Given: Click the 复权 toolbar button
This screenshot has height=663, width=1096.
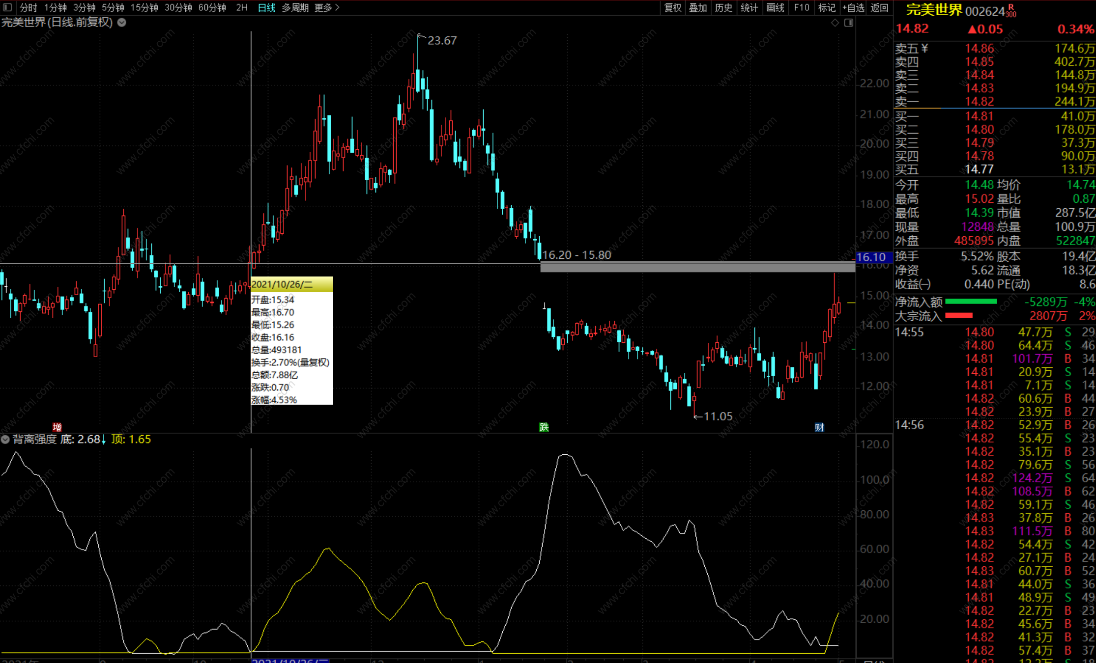Looking at the screenshot, I should [x=672, y=7].
